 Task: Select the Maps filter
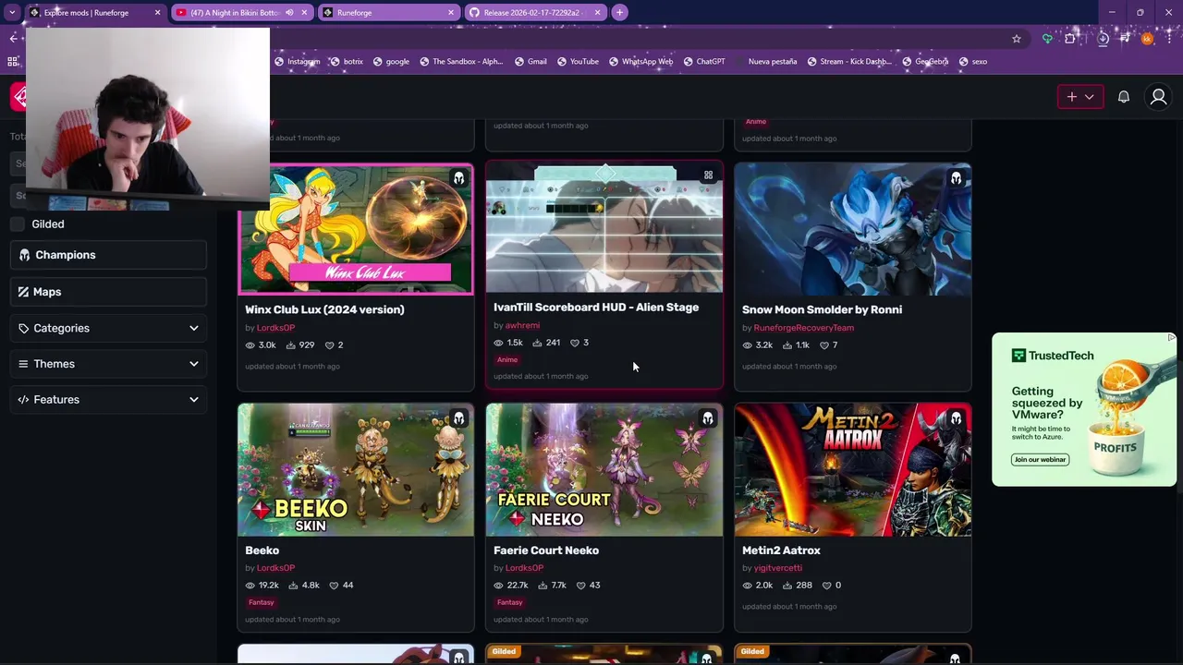point(108,292)
